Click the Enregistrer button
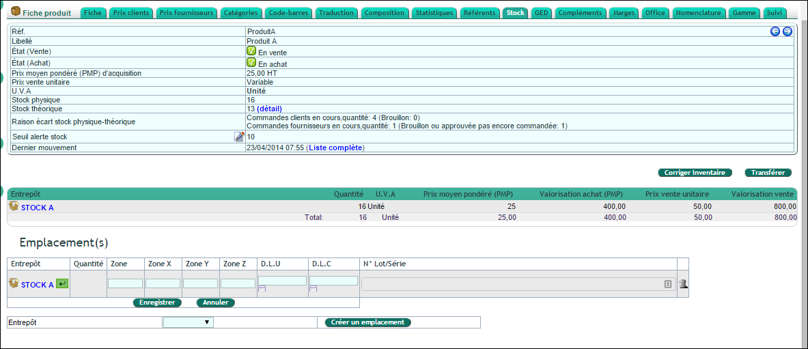The image size is (808, 349). point(157,303)
